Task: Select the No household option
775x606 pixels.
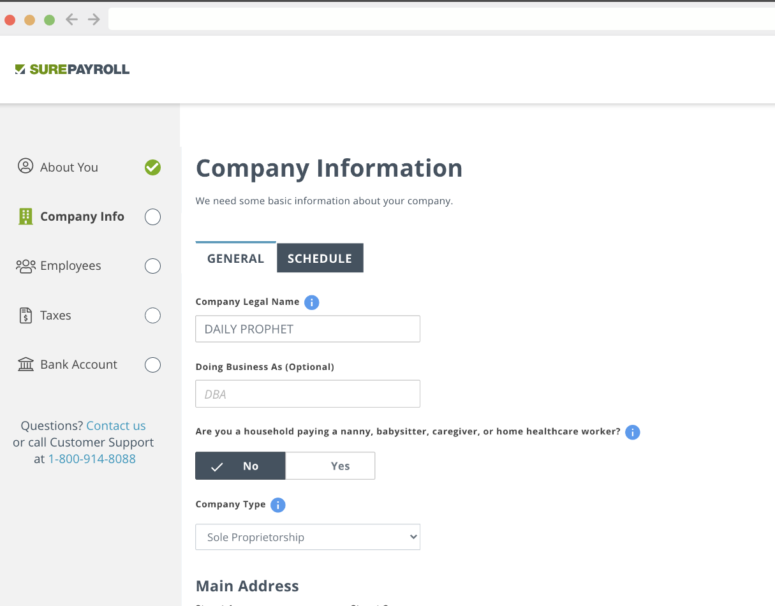Action: tap(240, 466)
